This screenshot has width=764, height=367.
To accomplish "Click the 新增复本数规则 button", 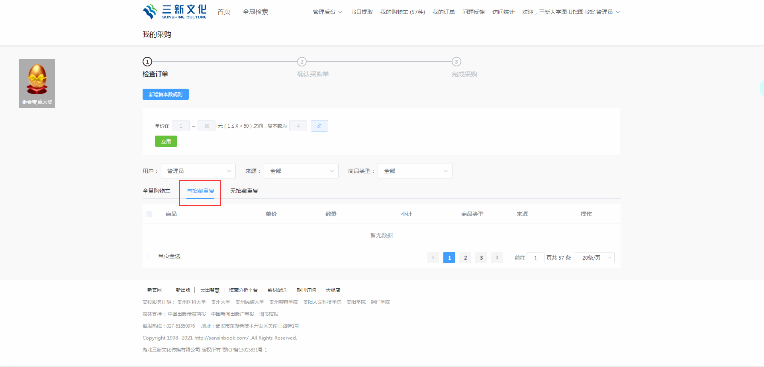I will (x=166, y=94).
